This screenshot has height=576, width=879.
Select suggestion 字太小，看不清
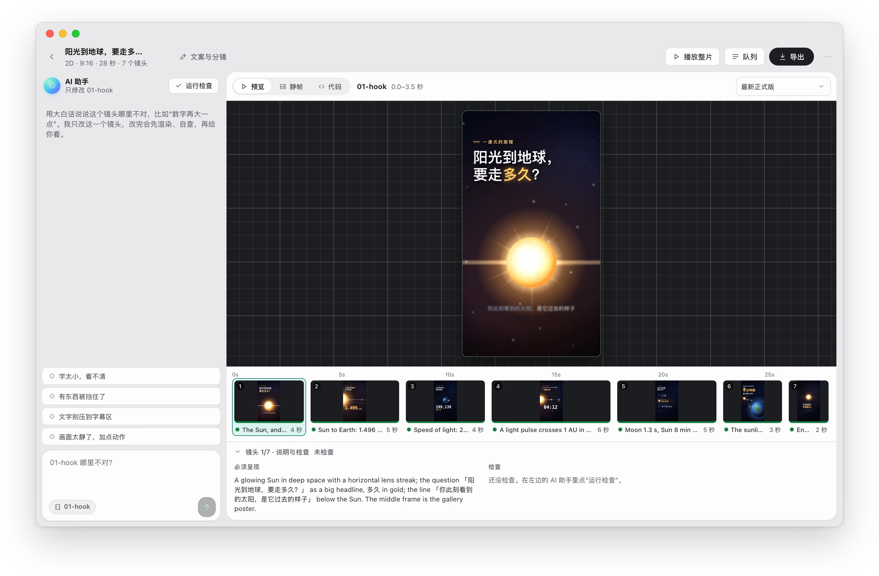click(131, 376)
